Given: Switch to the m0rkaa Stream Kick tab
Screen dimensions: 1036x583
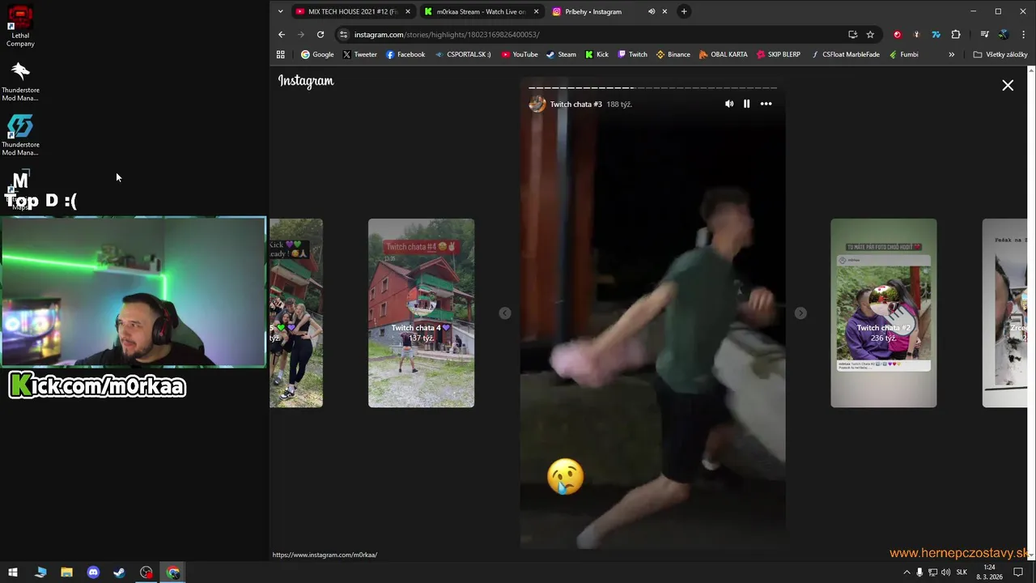Looking at the screenshot, I should click(481, 11).
